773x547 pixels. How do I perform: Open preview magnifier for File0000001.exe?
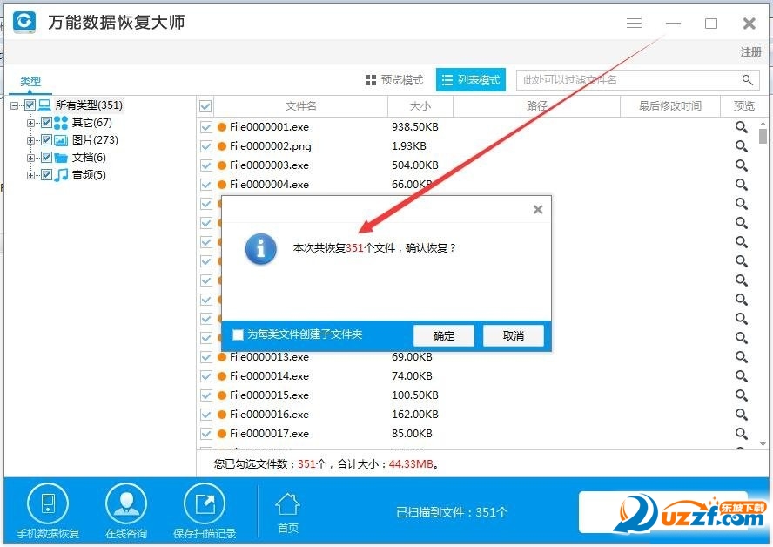click(741, 126)
